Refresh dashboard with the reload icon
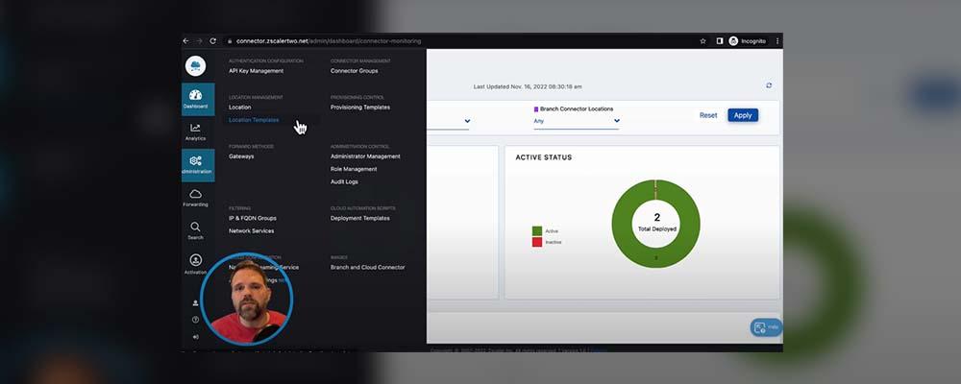 [x=769, y=85]
